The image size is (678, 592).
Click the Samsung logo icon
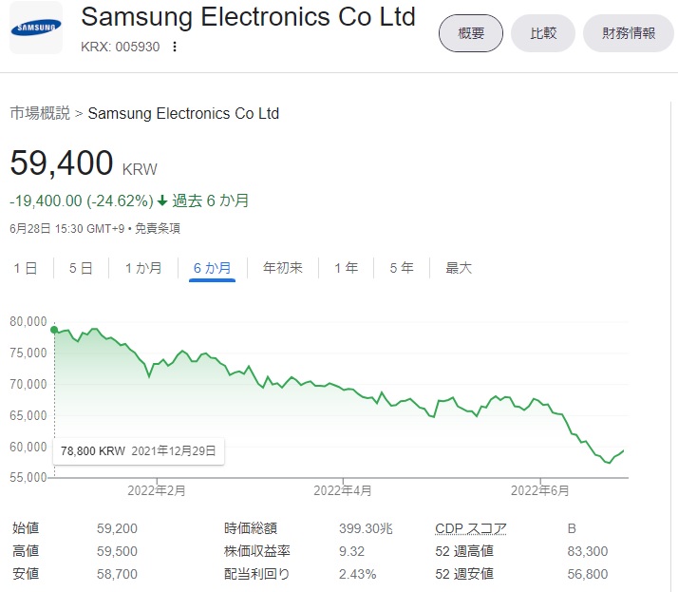pyautogui.click(x=35, y=28)
